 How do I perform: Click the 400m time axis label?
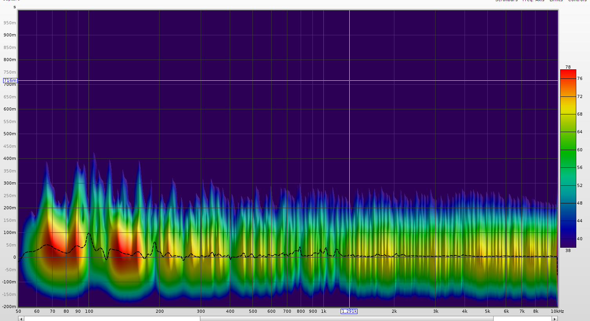[x=10, y=158]
